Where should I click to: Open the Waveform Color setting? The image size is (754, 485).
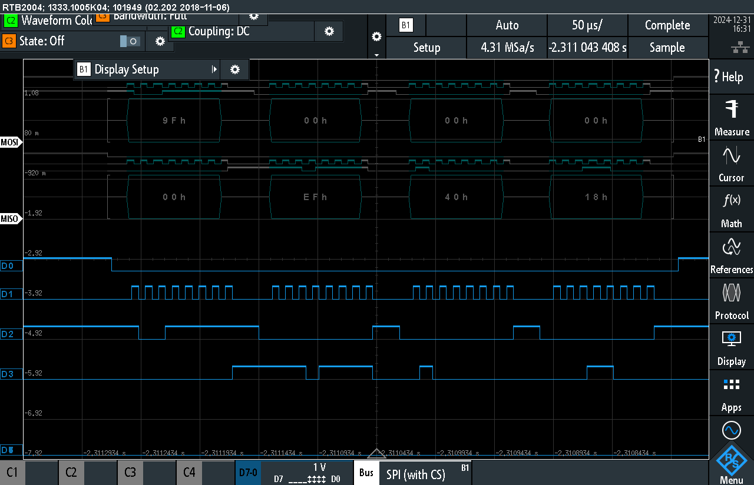tap(56, 21)
